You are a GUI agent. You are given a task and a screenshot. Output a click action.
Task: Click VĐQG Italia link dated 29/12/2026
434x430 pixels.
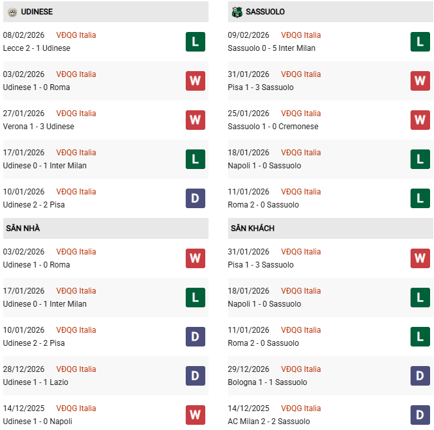[x=301, y=369]
